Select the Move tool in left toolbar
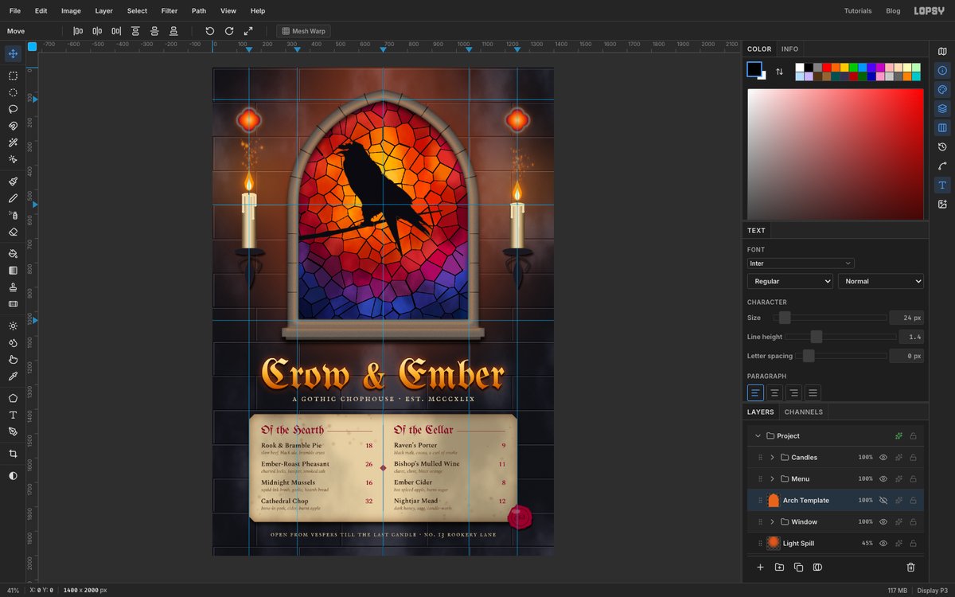The width and height of the screenshot is (955, 597). tap(13, 54)
